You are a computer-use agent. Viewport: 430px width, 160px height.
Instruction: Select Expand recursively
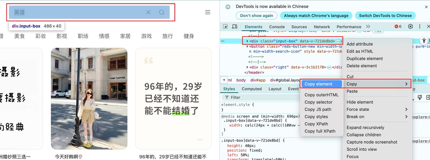(365, 127)
